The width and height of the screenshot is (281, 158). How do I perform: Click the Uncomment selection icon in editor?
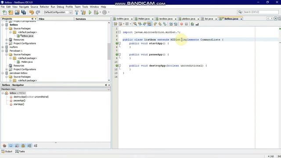pyautogui.click(x=197, y=24)
